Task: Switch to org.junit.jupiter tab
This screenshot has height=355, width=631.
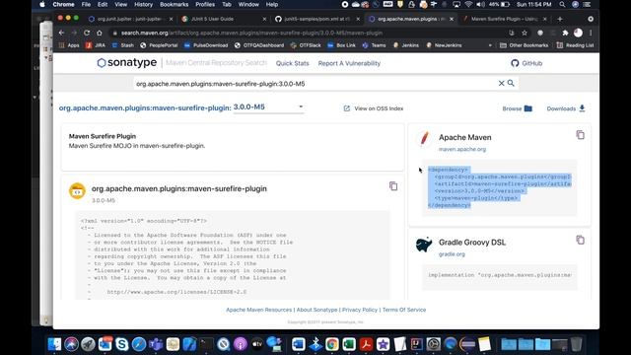Action: [x=129, y=19]
